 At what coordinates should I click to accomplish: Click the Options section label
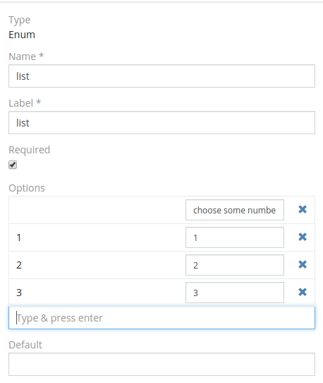point(27,188)
